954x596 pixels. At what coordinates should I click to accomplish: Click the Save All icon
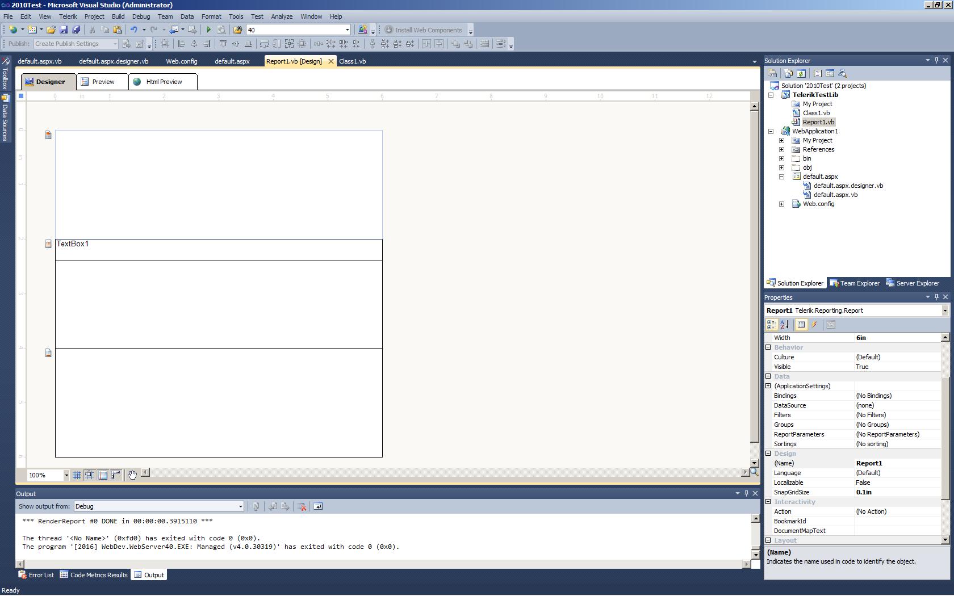coord(76,30)
